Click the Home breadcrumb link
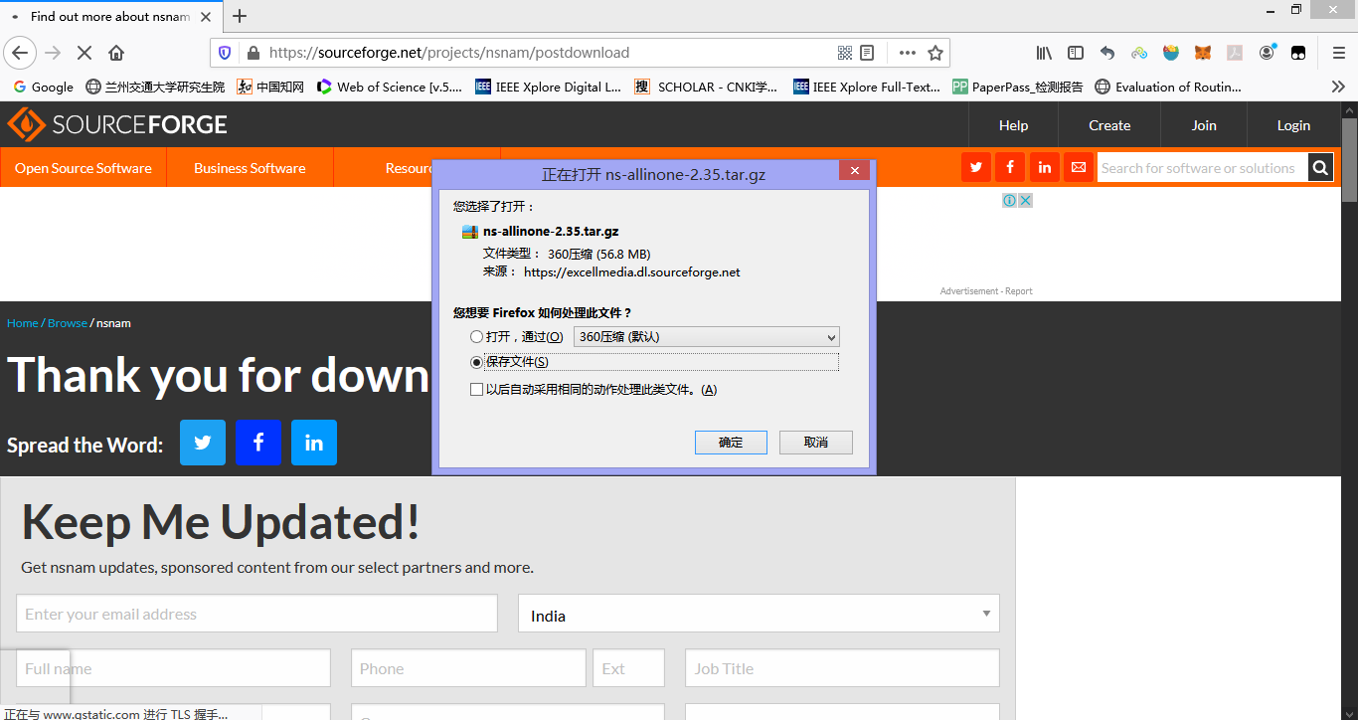Image resolution: width=1358 pixels, height=720 pixels. (x=22, y=322)
